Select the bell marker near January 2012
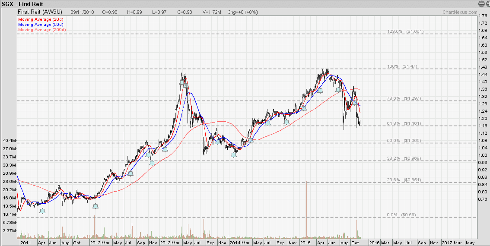The image size is (490, 246). click(95, 206)
